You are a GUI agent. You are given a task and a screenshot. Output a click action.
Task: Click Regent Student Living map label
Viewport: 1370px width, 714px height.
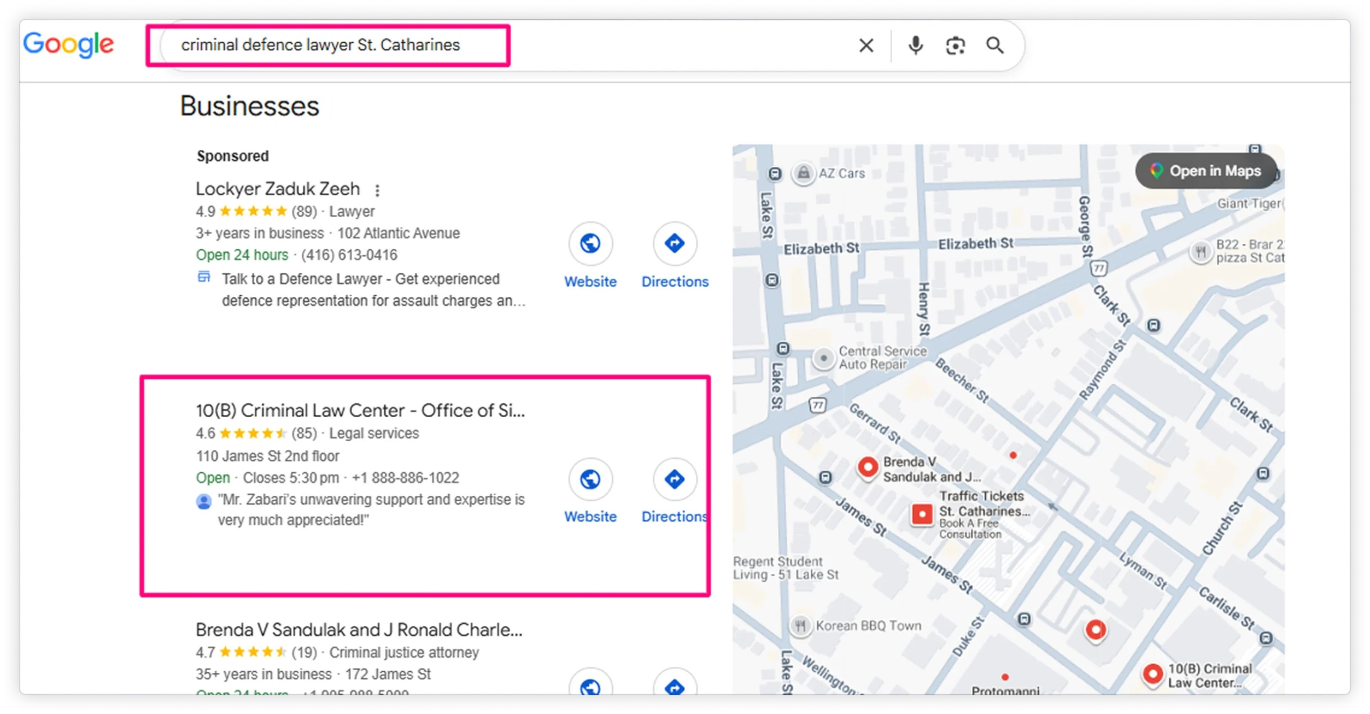[786, 568]
